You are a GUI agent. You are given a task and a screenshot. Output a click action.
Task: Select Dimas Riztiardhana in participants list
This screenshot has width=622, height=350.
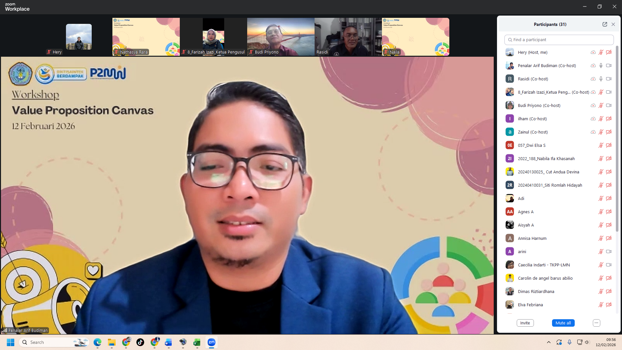pyautogui.click(x=536, y=291)
